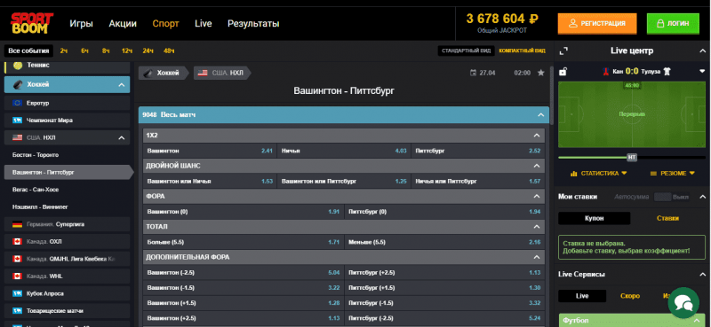The image size is (711, 327).
Task: Filter events to next 24ч
Action: pyautogui.click(x=148, y=51)
